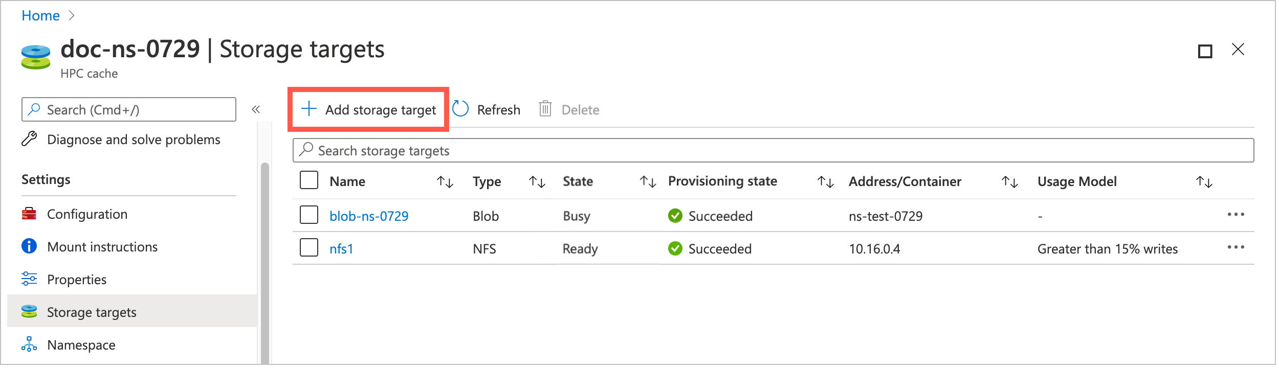Check the checkbox for blob-ns-0729 row
The image size is (1279, 369).
tap(309, 216)
